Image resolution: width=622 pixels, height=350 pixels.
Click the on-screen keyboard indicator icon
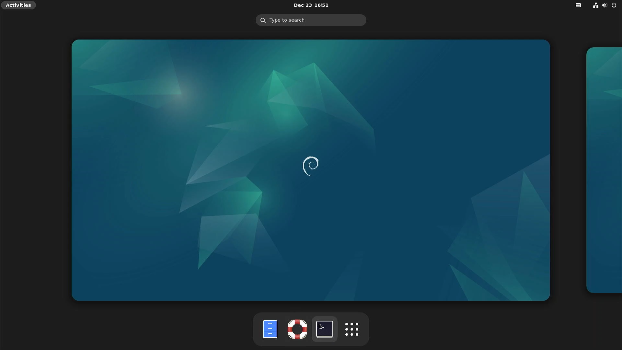578,5
